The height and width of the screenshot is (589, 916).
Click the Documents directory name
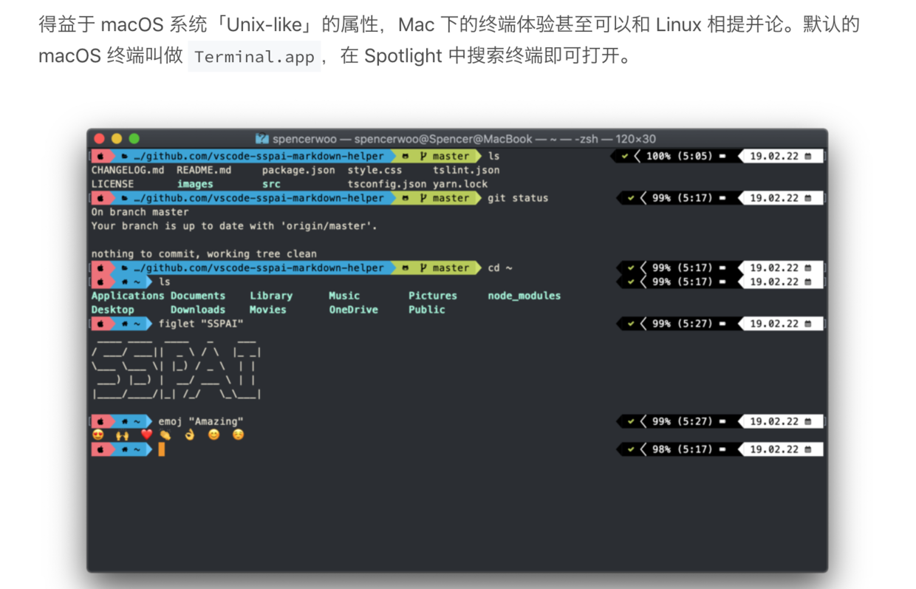click(198, 296)
